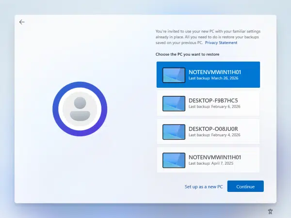Open the accessibility icon at the bottom right
291x218 pixels.
[x=270, y=211]
